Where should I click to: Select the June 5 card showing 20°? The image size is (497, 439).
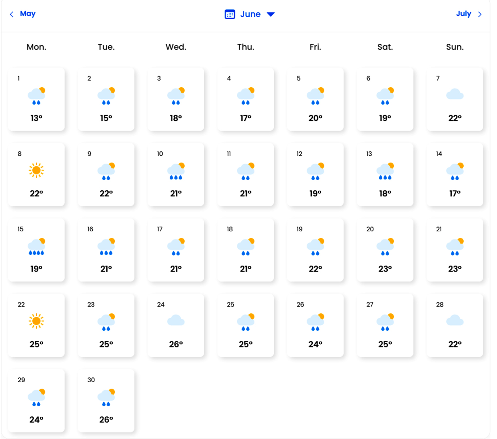coord(315,99)
